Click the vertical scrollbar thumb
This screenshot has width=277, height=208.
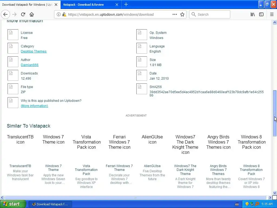point(275,113)
